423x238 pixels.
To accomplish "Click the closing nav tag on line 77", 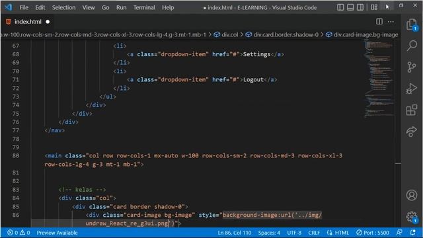I will tap(55, 130).
